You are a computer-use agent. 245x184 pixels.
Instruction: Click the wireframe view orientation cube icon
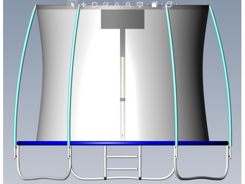click(x=169, y=5)
